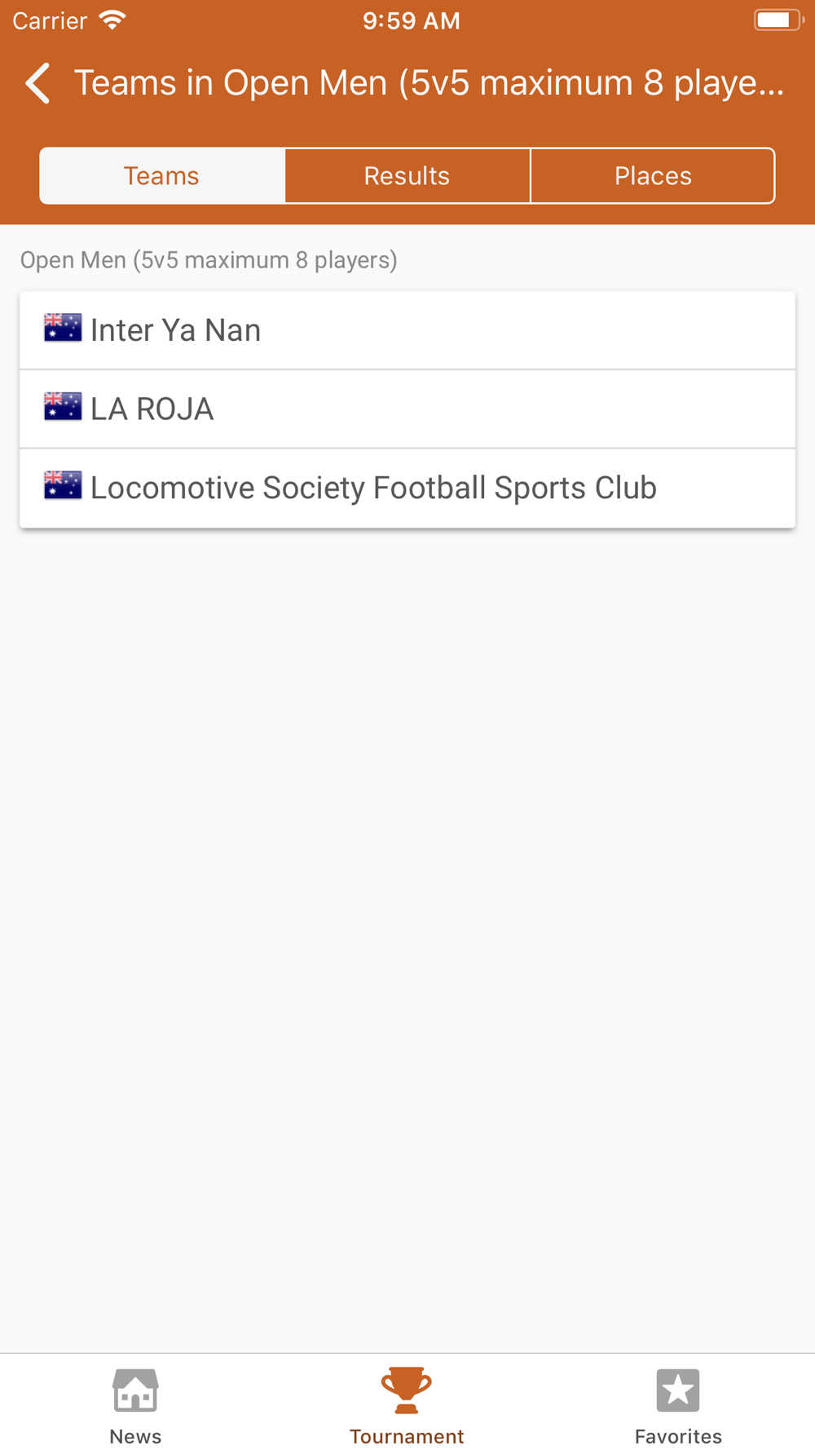The width and height of the screenshot is (815, 1450).
Task: Tap the Tournament trophy icon
Action: [x=407, y=1390]
